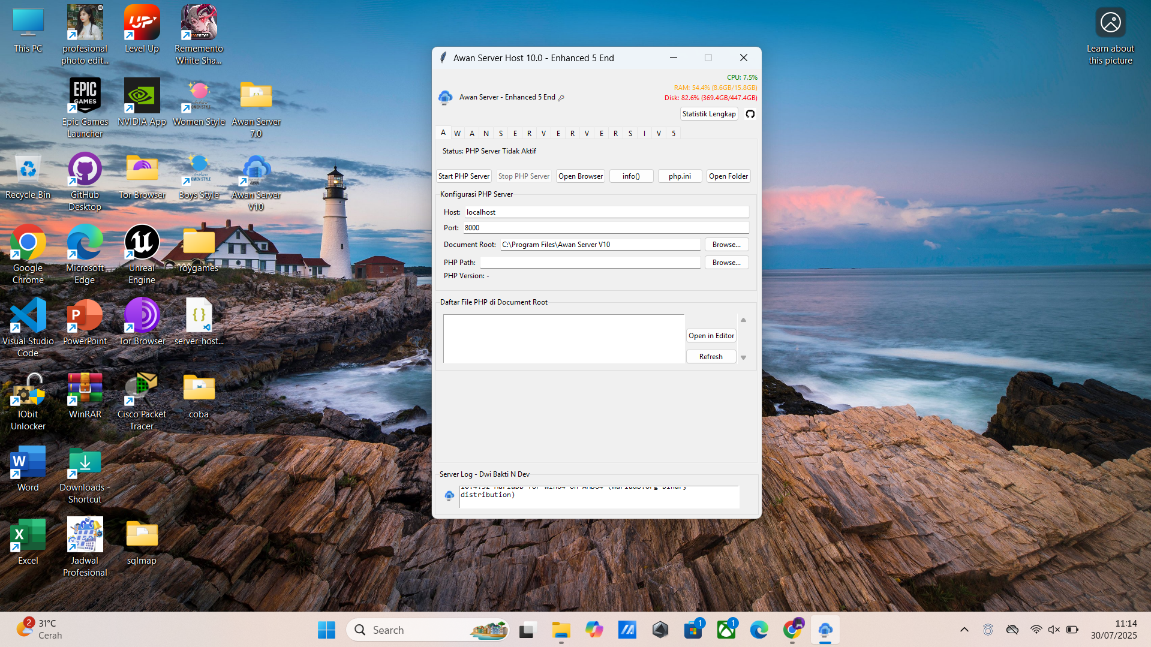Screen dimensions: 1151x647
Task: Click Start PHP Server button
Action: [464, 176]
